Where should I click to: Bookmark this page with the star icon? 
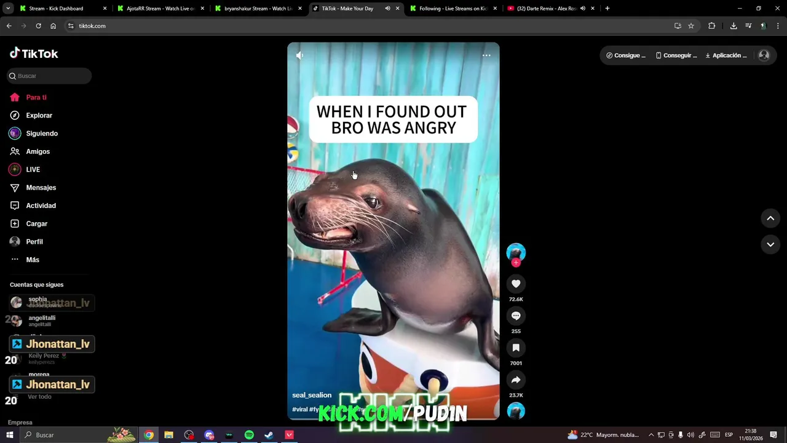[x=691, y=26]
